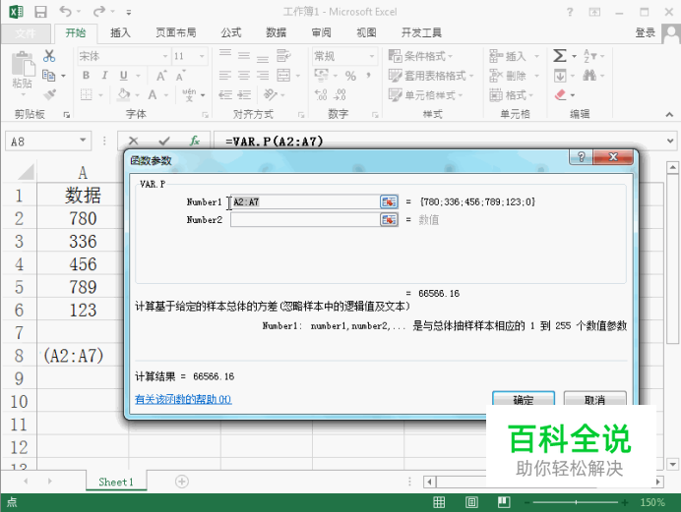The width and height of the screenshot is (681, 512).
Task: Click the Redo arrow icon
Action: (99, 11)
